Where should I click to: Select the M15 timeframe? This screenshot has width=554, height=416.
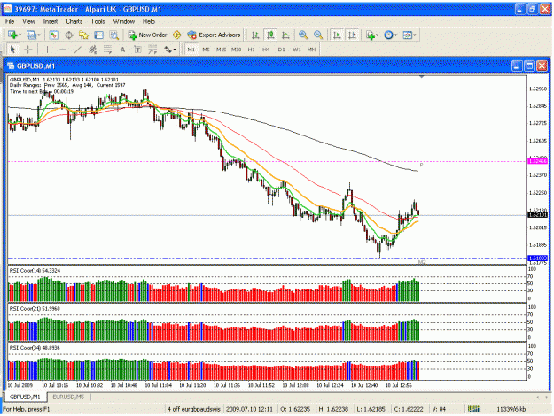[222, 50]
